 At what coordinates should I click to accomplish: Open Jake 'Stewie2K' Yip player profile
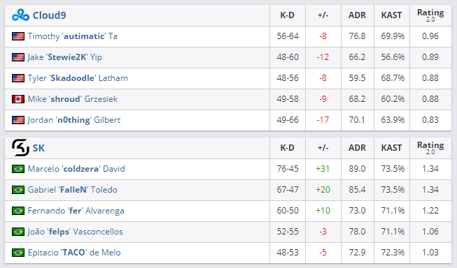click(64, 57)
